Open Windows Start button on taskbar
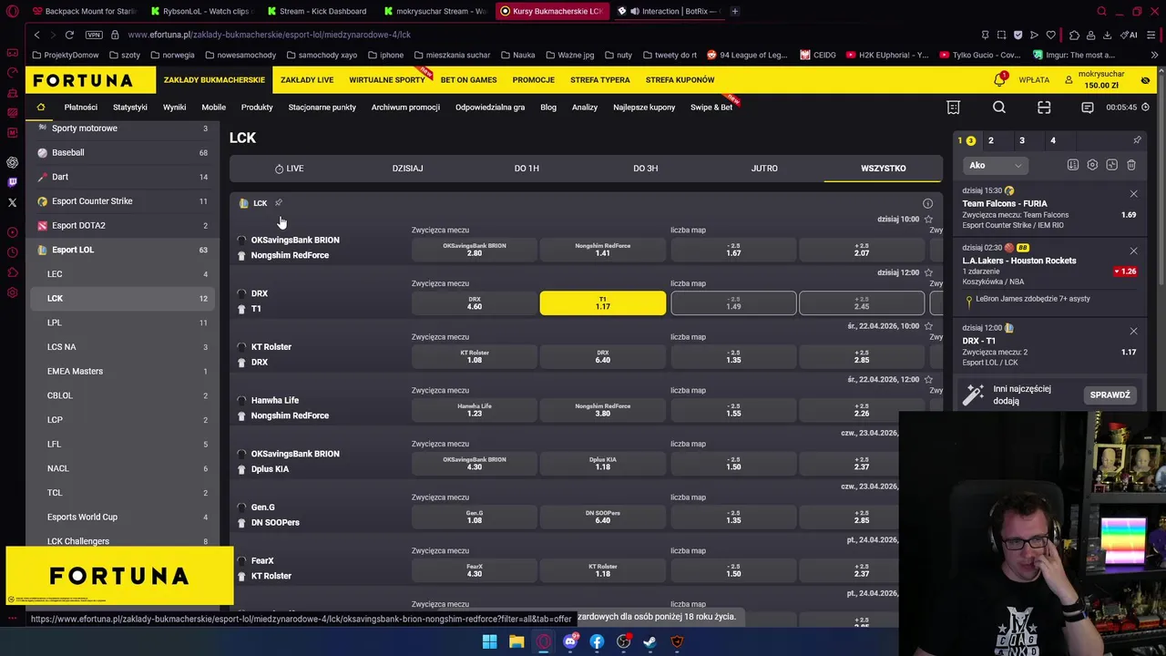 489,641
